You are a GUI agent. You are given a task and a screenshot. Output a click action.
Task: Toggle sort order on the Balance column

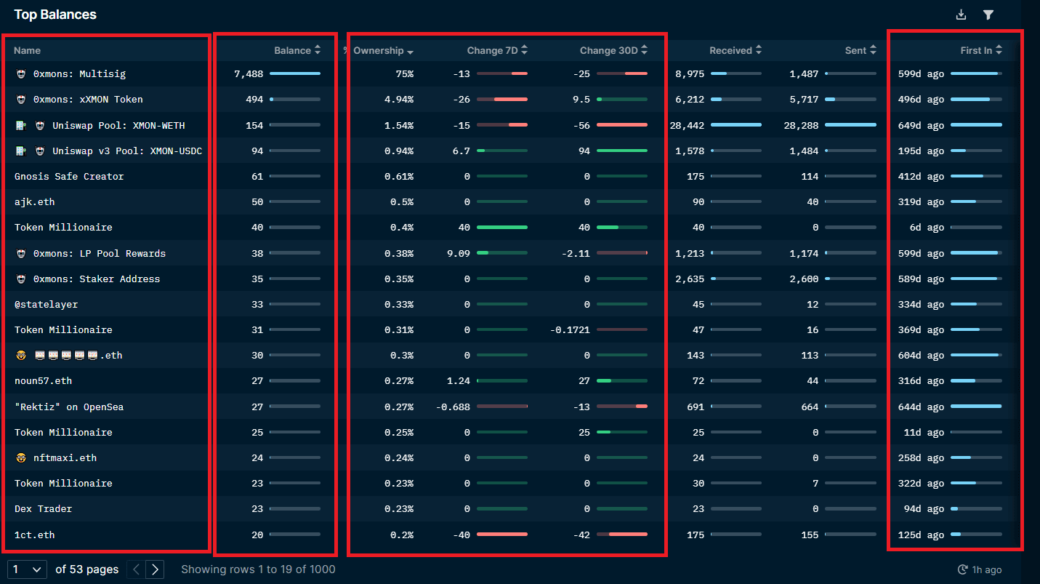coord(316,50)
